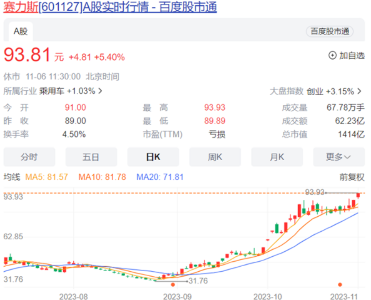This screenshot has height=300, width=371.
Task: Add stock via 加自选 label
Action: tap(352, 56)
